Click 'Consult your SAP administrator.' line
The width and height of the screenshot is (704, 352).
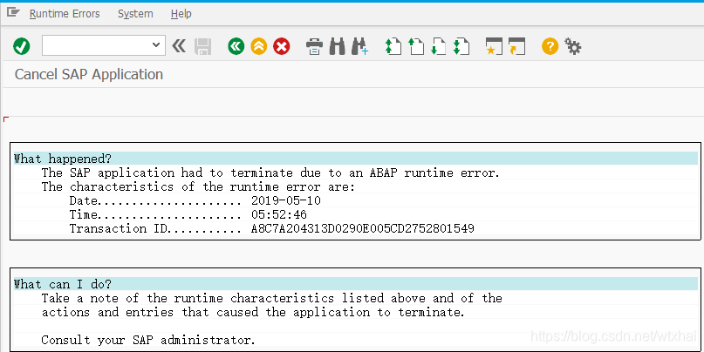point(148,340)
